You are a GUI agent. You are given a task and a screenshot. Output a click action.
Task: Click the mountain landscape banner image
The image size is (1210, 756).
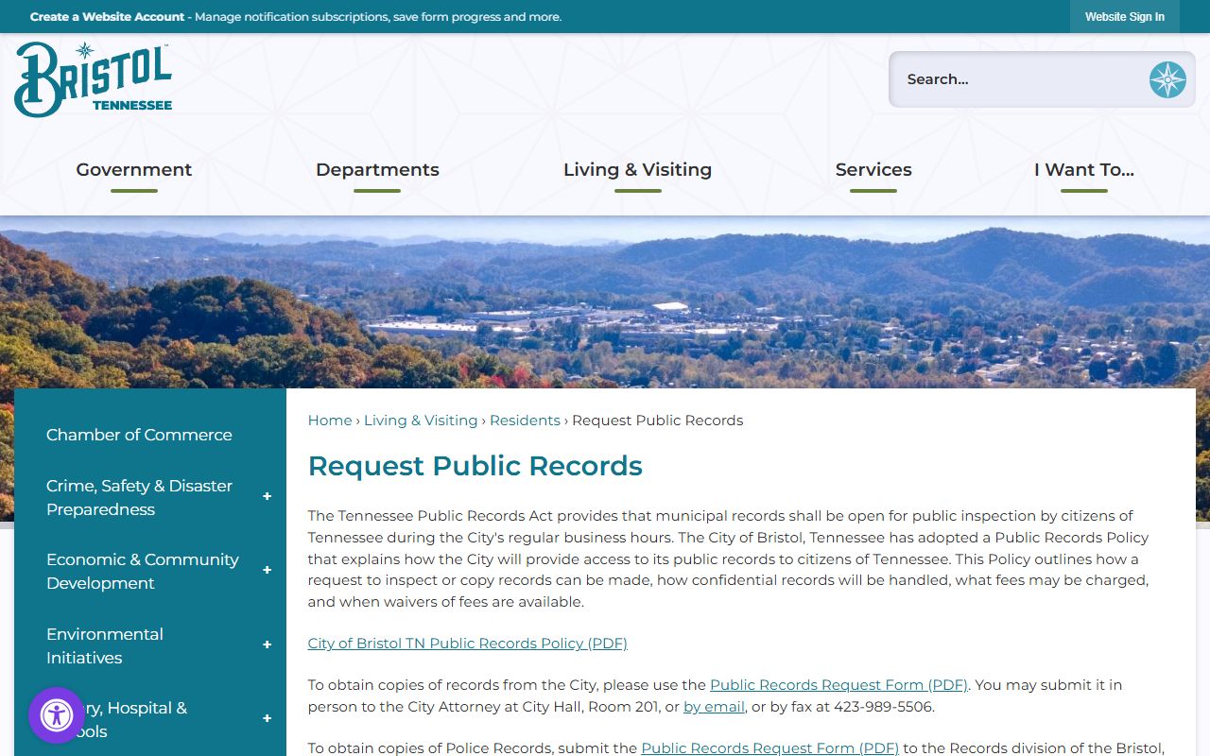[x=605, y=302]
